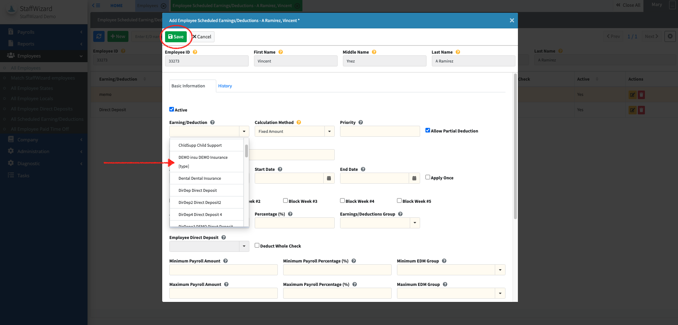Toggle Allow Partial Deduction checkbox
This screenshot has height=325, width=678.
click(x=428, y=130)
